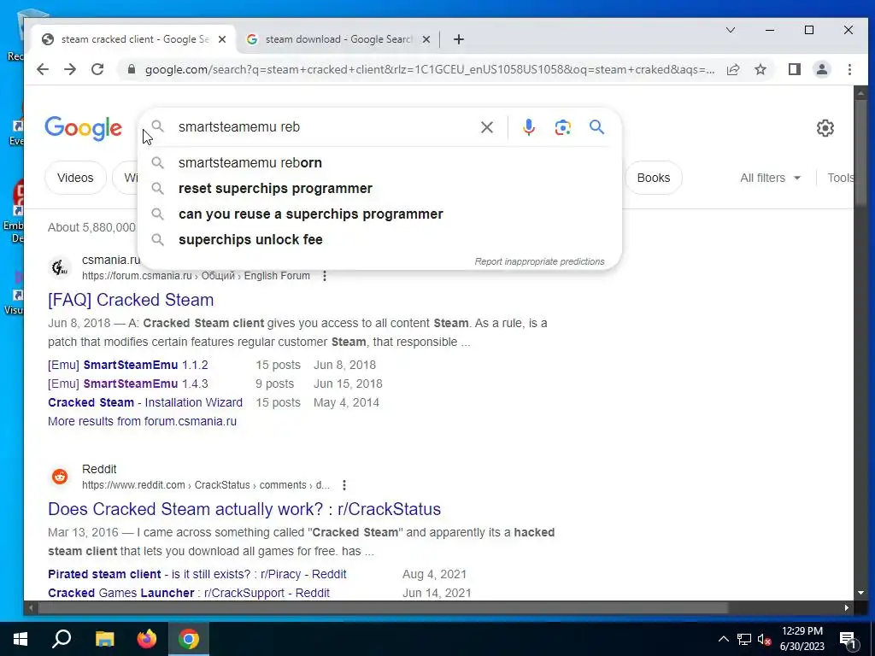
Task: Launch Firefox from the taskbar
Action: pos(147,639)
